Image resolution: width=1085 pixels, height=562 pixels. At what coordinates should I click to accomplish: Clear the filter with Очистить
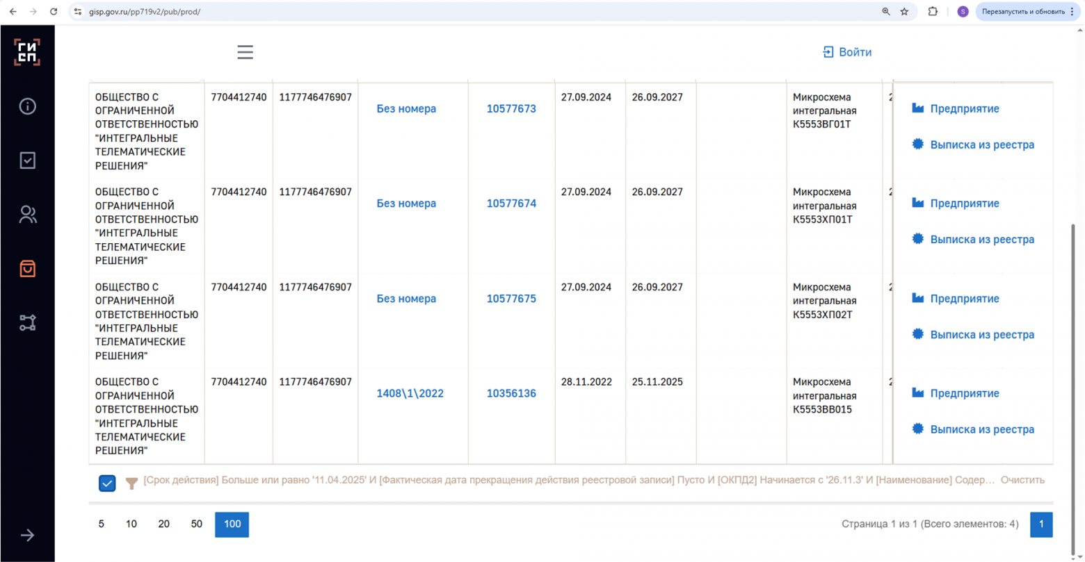tap(1022, 480)
